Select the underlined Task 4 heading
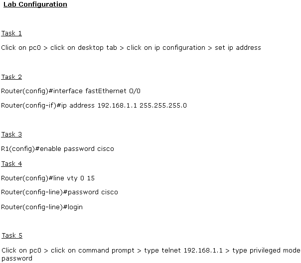This screenshot has width=301, height=263. [11, 163]
